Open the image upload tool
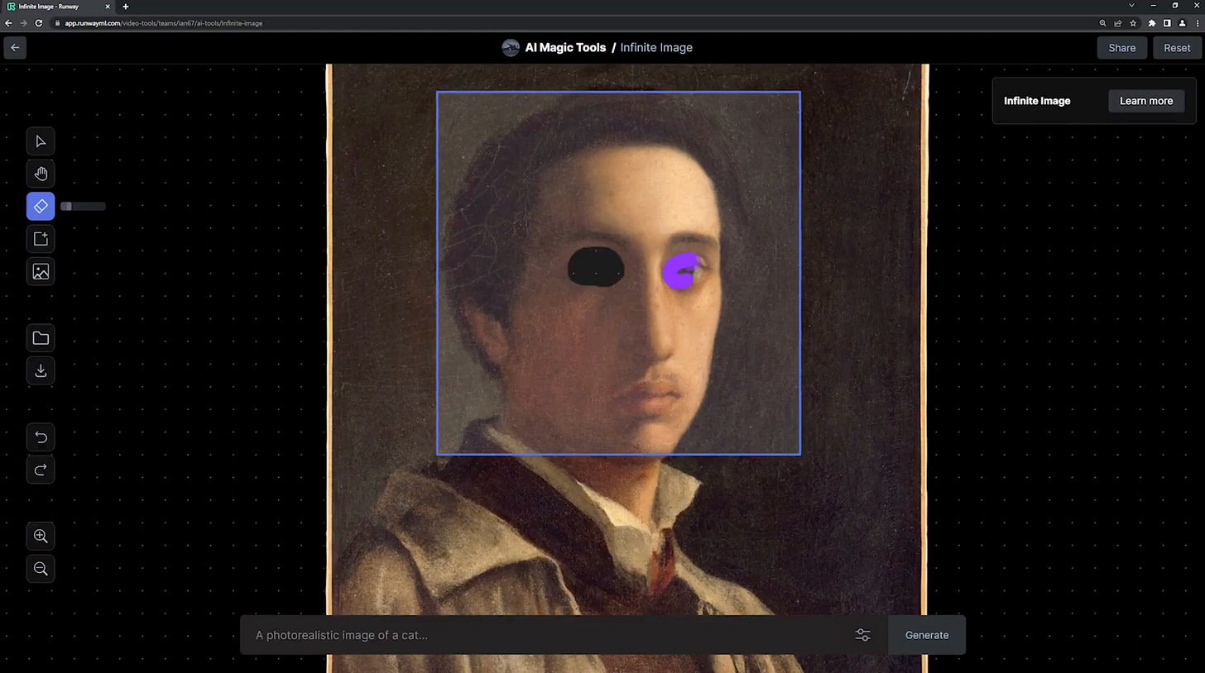The image size is (1205, 673). (41, 271)
